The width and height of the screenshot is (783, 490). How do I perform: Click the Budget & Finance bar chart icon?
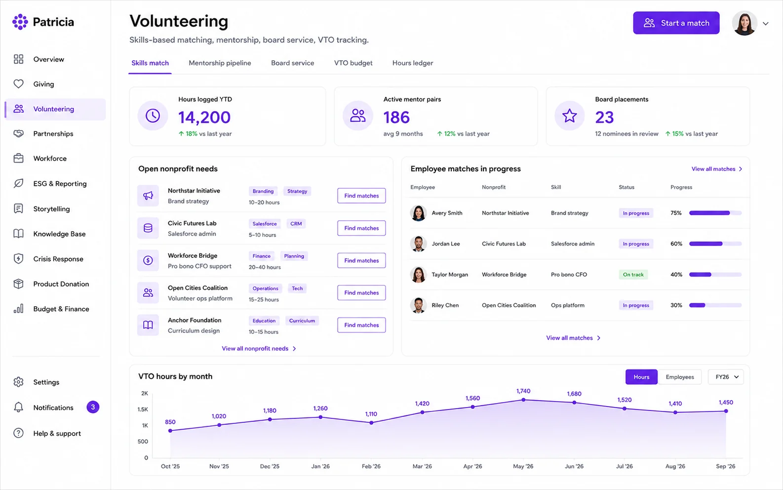coord(18,309)
